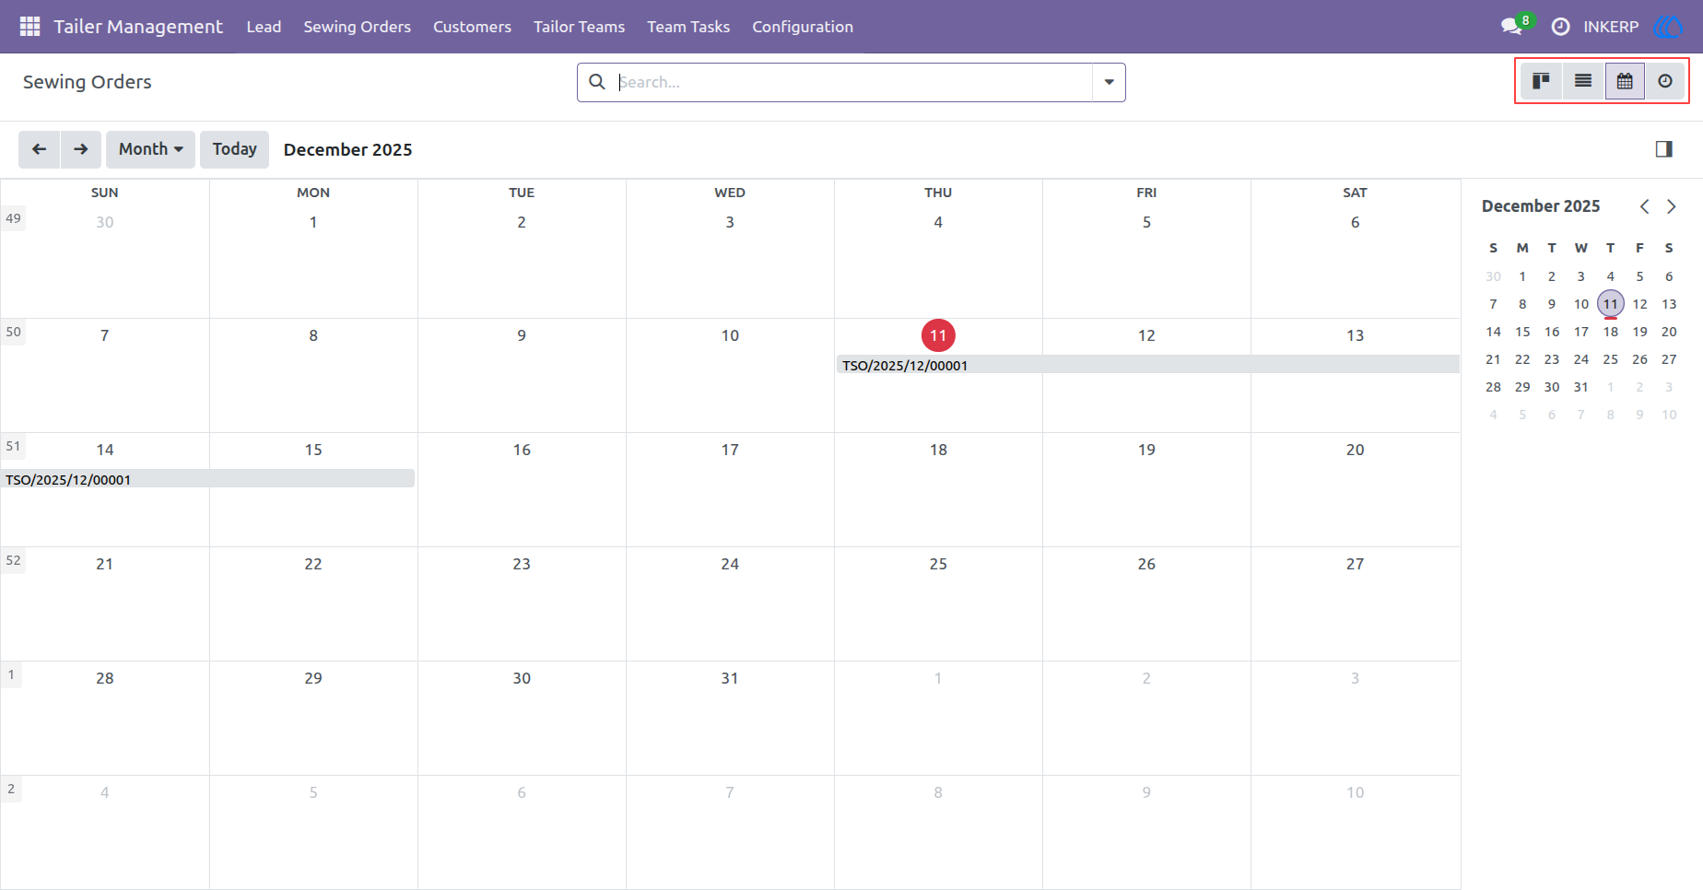Viewport: 1703px width, 890px height.
Task: Click week number 50 label
Action: pos(13,332)
